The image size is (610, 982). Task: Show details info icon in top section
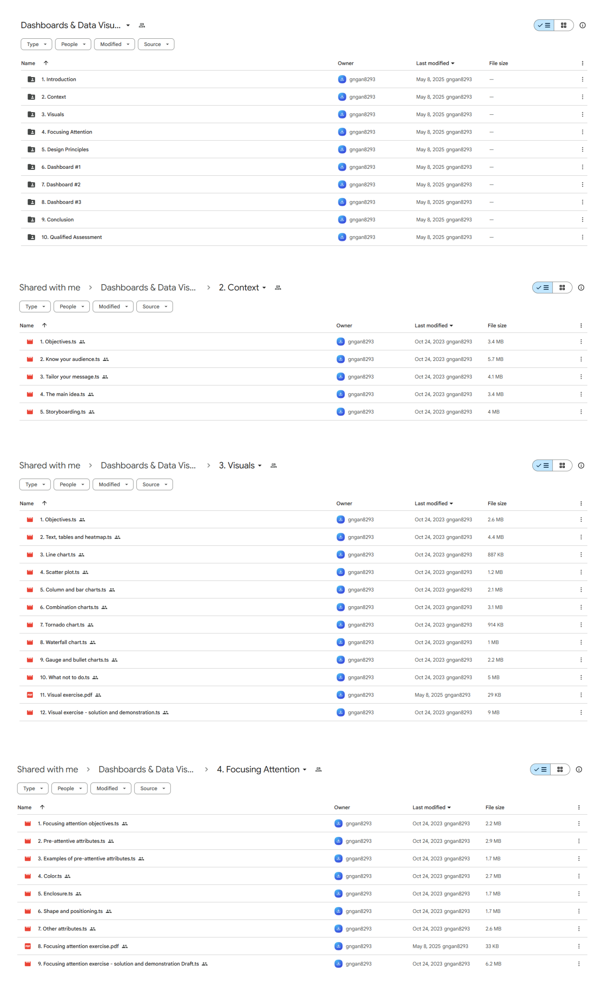tap(582, 25)
